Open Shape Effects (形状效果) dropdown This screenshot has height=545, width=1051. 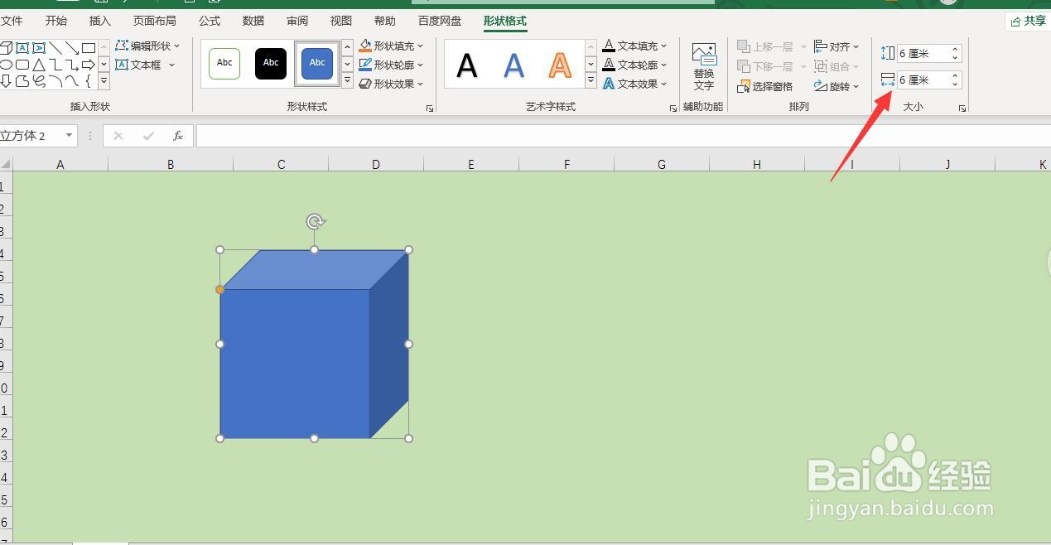click(392, 84)
